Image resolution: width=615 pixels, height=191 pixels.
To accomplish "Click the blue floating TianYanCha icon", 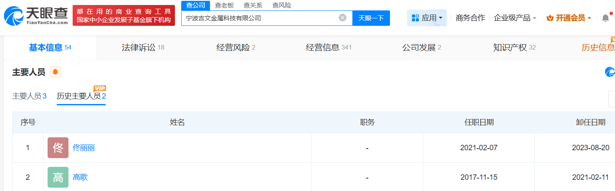I will tap(610, 72).
